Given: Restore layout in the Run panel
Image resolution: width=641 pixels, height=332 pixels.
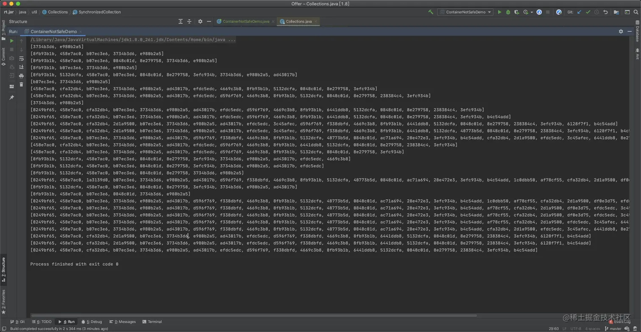Looking at the screenshot, I should tap(11, 86).
